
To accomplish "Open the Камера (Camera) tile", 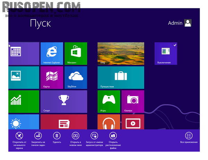I will tap(132, 101).
